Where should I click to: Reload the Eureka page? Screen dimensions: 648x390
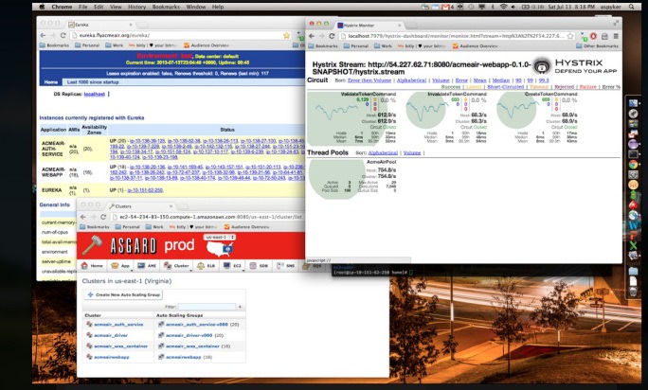click(x=63, y=36)
